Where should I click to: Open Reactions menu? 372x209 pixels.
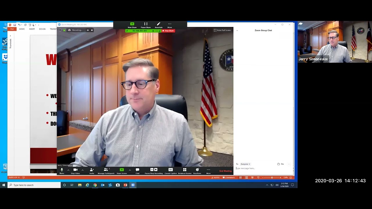point(197,171)
